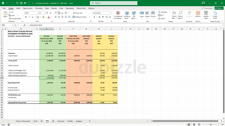Click Format cells icon
225x126 pixels.
(153, 13)
